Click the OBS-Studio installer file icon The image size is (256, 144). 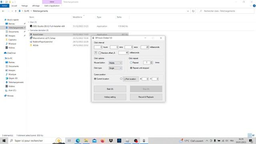(x=31, y=26)
